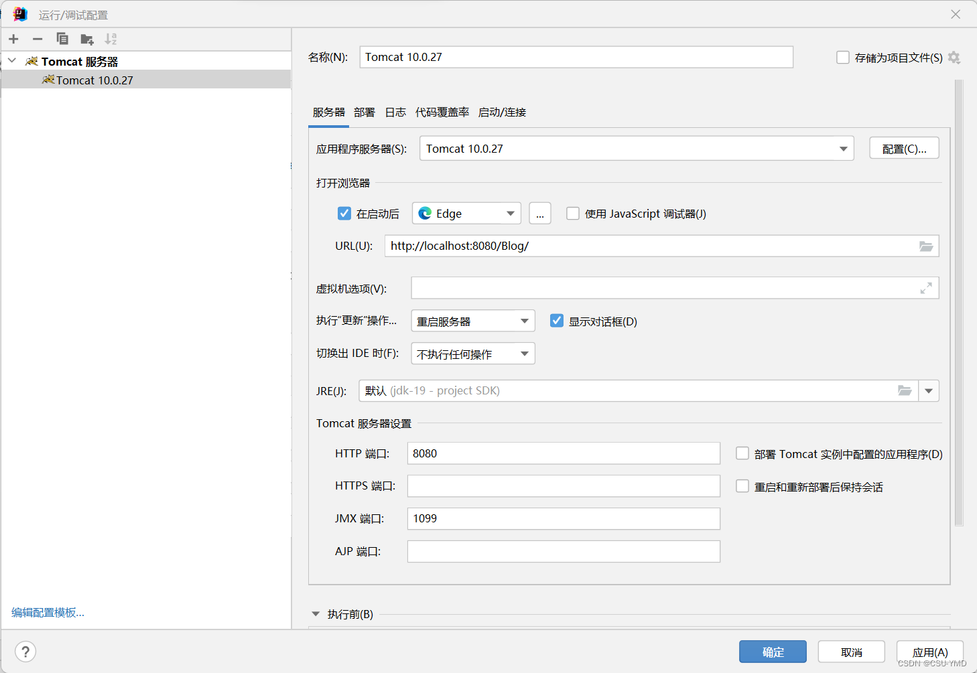Viewport: 977px width, 673px height.
Task: Click the IntelliJ logo in the title bar
Action: 20,14
